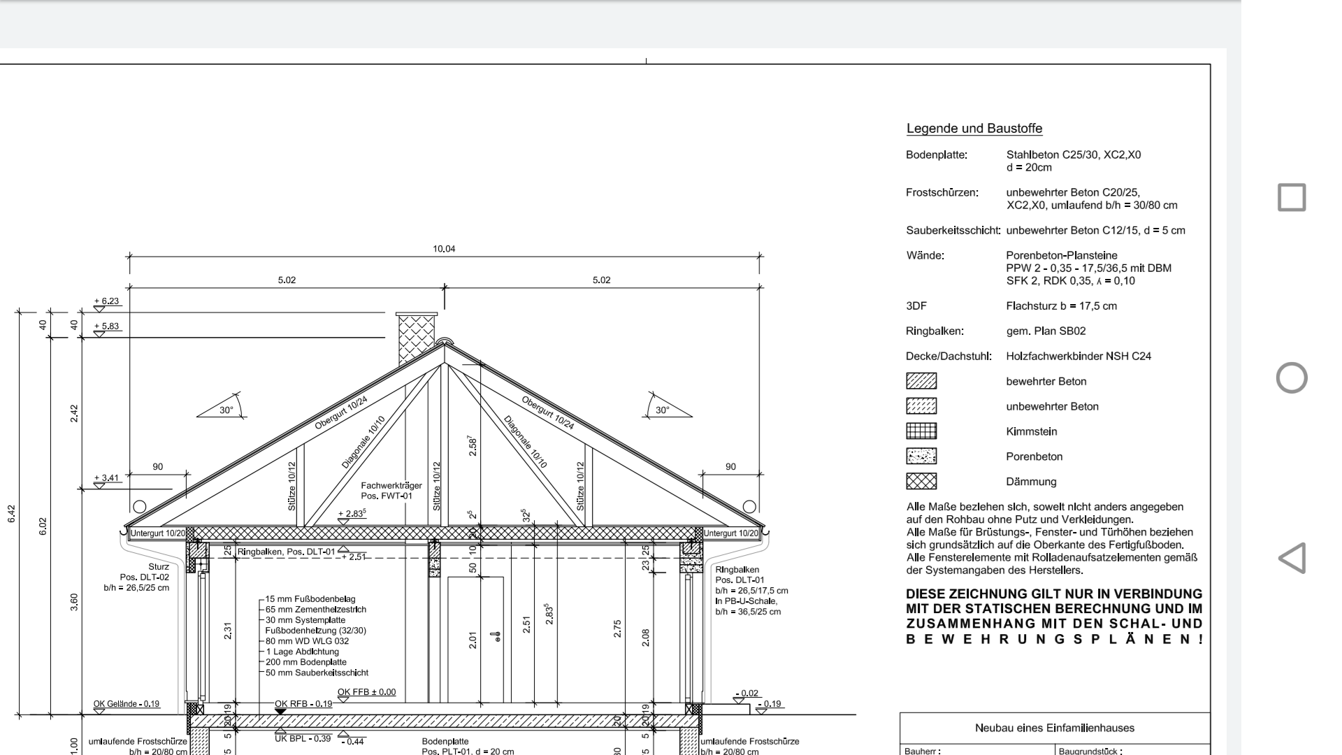Screen dimensions: 1342x755
Task: Click the 'Flachsturz b = 17,5 cm' entry
Action: point(1062,305)
